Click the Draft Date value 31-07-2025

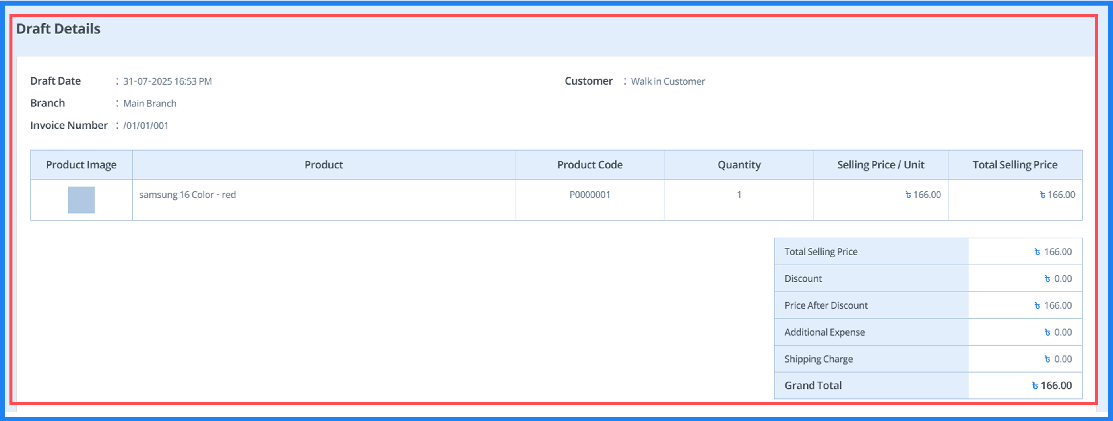(x=168, y=81)
